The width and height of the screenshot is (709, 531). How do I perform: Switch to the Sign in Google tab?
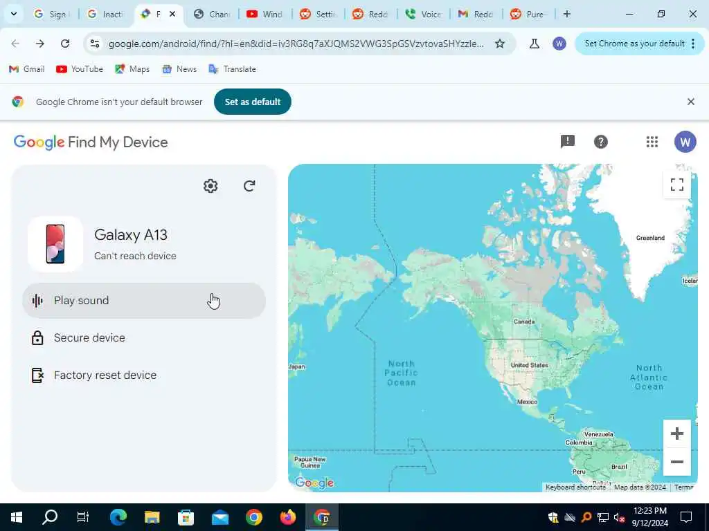pyautogui.click(x=51, y=14)
